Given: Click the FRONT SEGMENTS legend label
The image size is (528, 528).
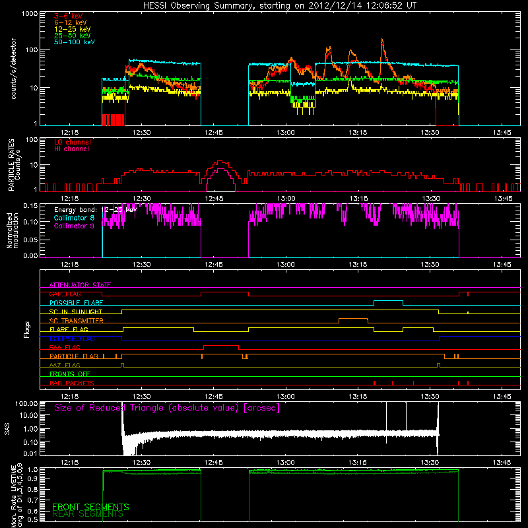Looking at the screenshot, I should point(90,507).
